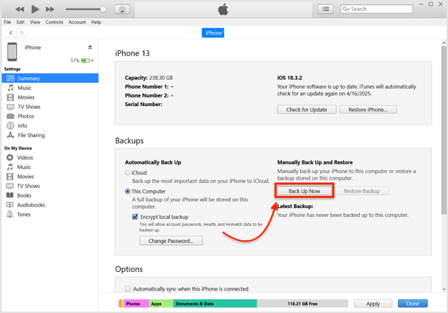
Task: Open the Account menu
Action: [x=77, y=22]
